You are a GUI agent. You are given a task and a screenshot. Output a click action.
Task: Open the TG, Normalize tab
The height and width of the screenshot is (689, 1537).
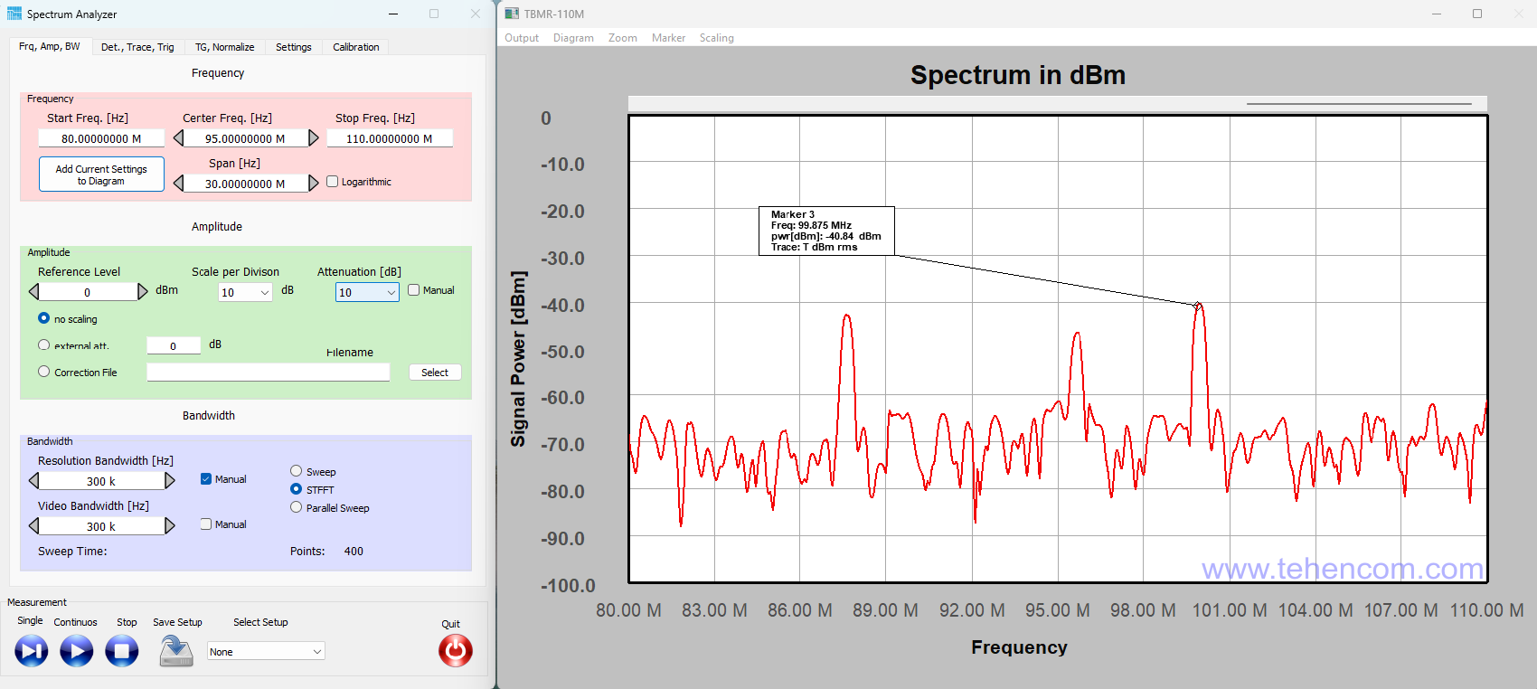pos(224,47)
